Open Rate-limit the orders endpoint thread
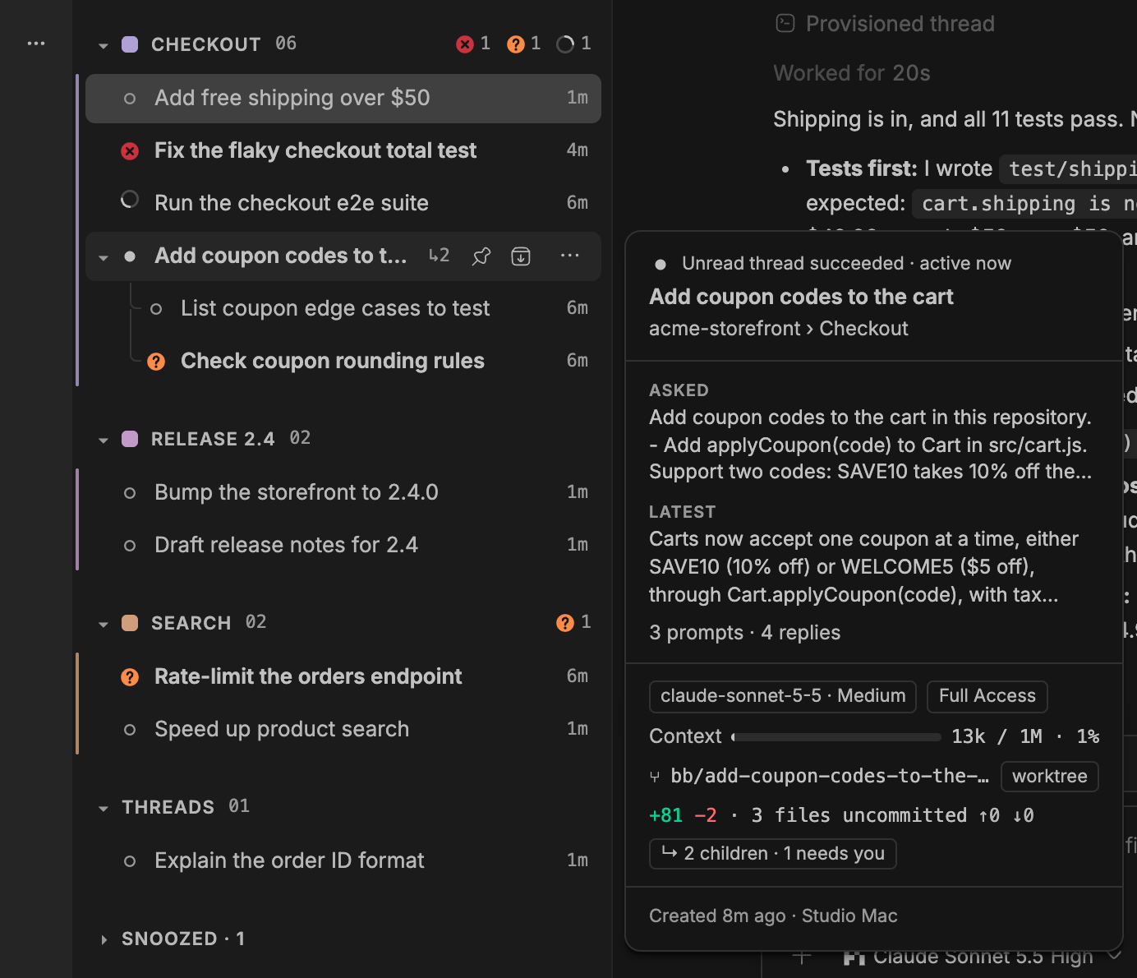 pyautogui.click(x=343, y=676)
